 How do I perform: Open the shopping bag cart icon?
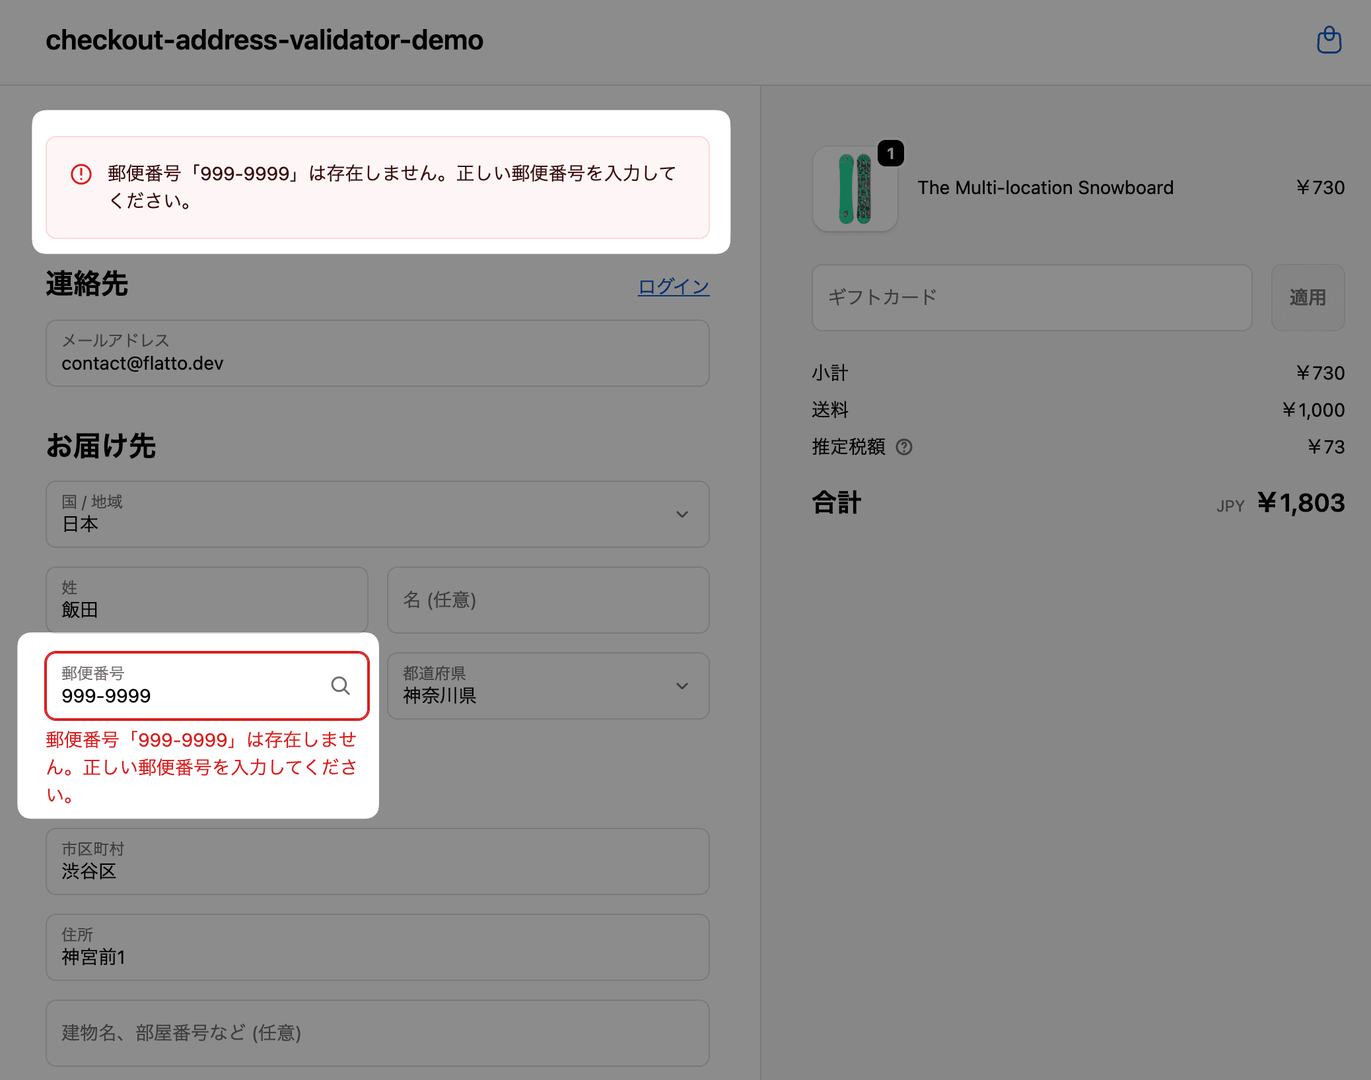[x=1329, y=40]
